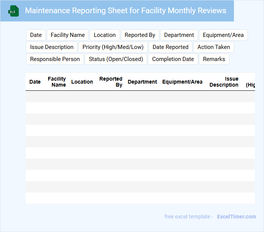Click the green XLS file icon
The width and height of the screenshot is (264, 232).
[14, 11]
